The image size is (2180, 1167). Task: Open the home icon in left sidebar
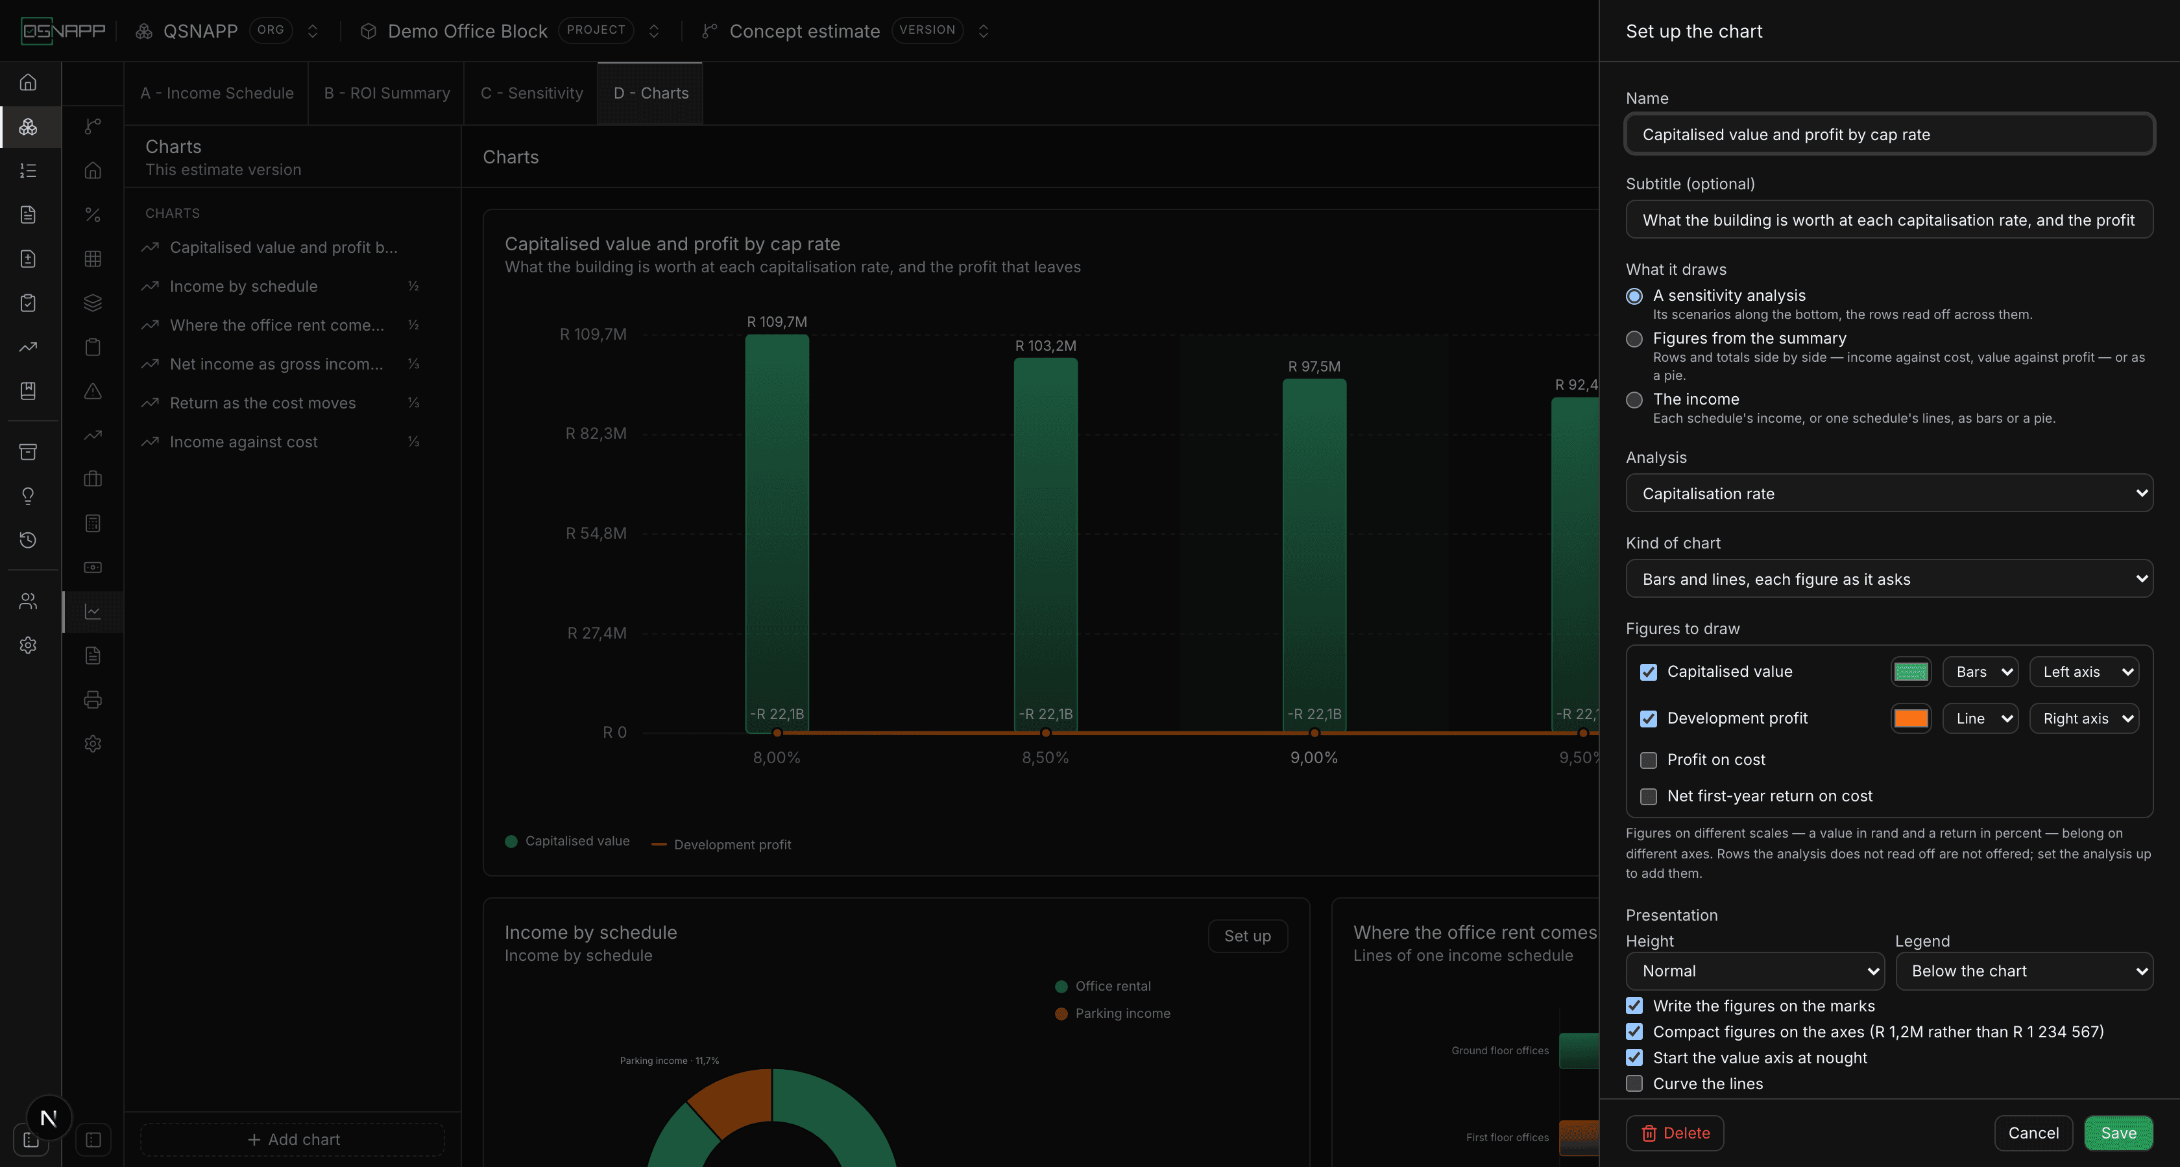coord(28,82)
